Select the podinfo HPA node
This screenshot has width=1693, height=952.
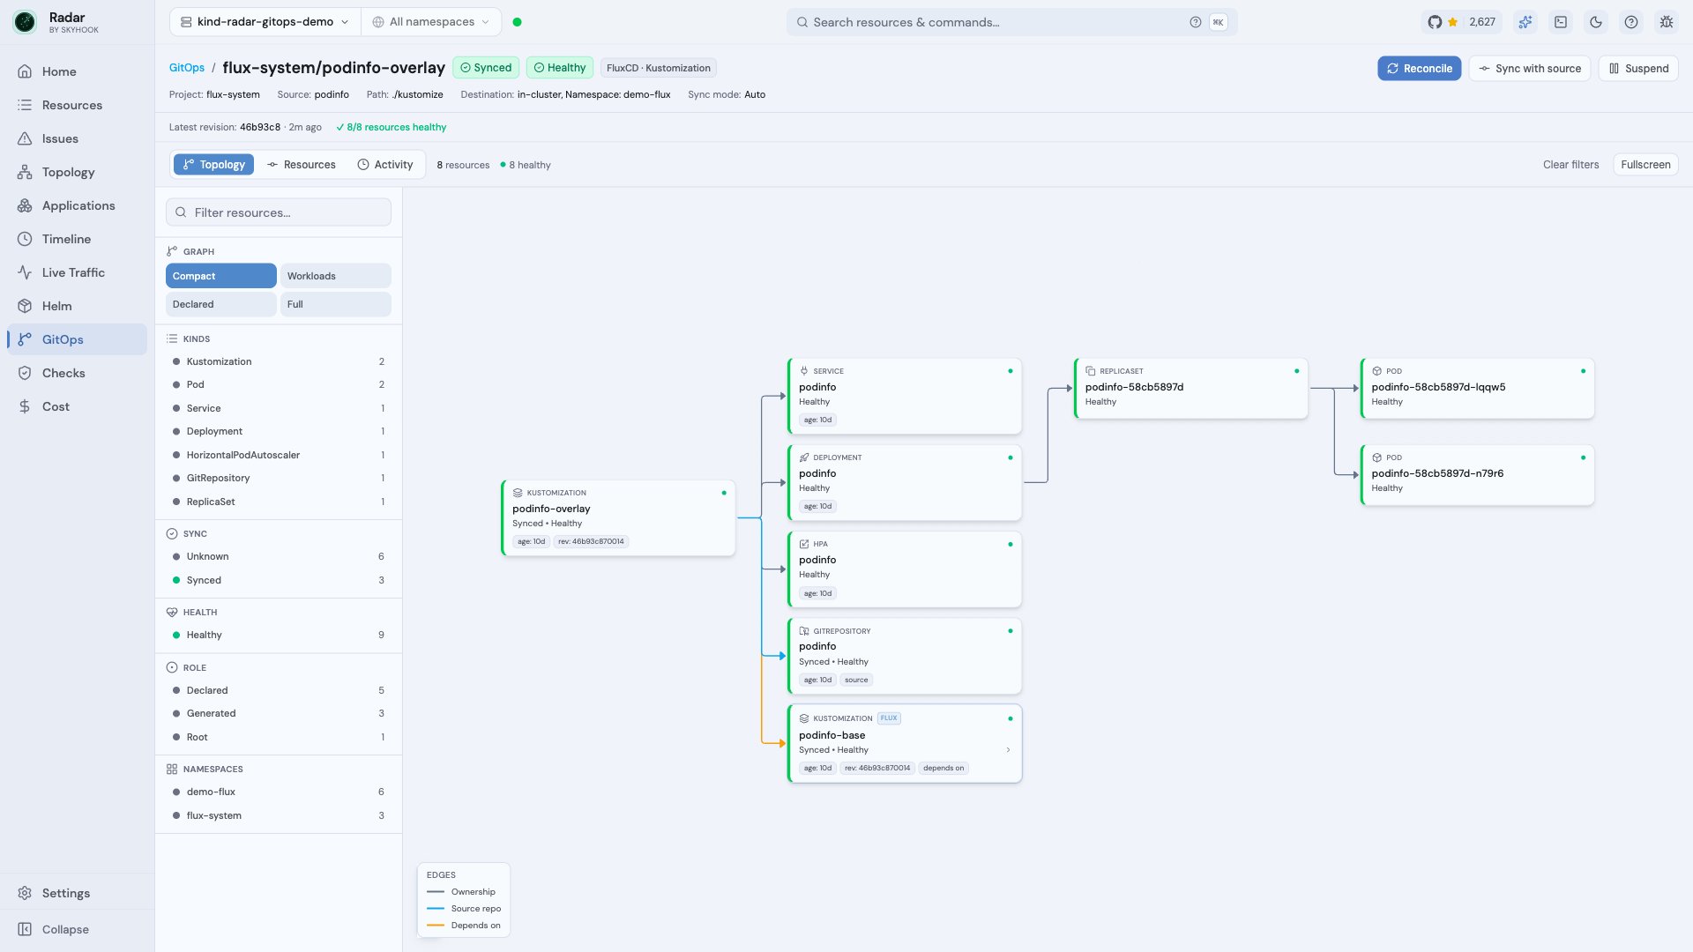(x=905, y=569)
